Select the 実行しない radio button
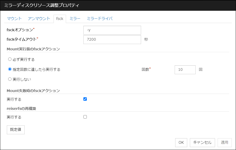236x150 pixels. (10, 79)
